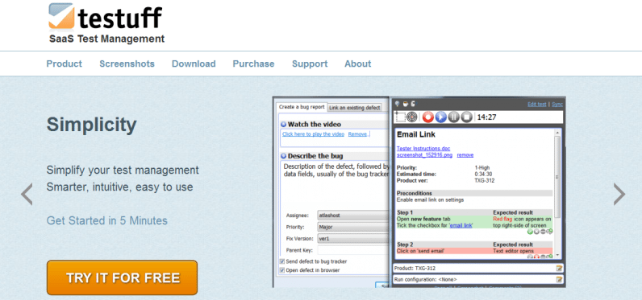642x300 pixels.
Task: Toggle Send defect to bug tracker checkbox
Action: pyautogui.click(x=282, y=261)
